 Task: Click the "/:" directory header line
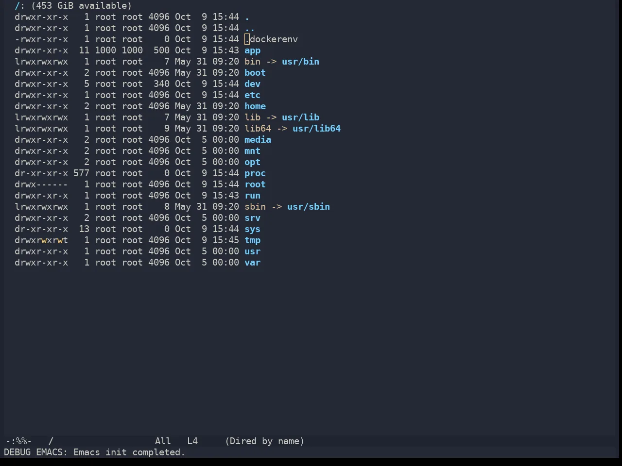click(x=73, y=6)
